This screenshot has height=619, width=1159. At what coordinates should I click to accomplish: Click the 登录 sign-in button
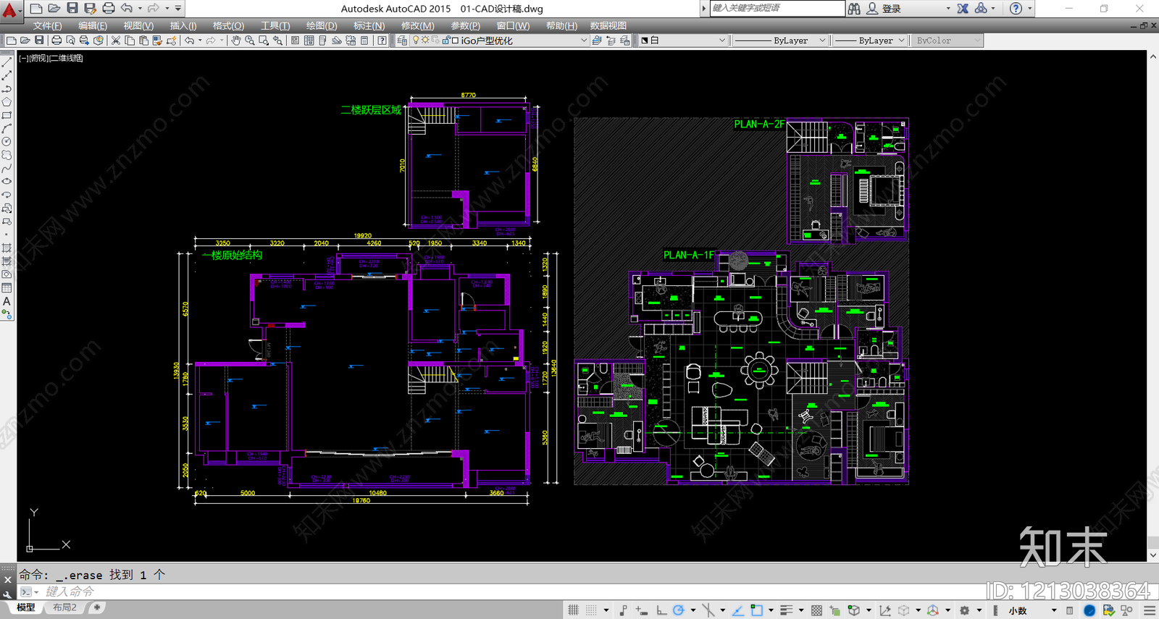point(884,9)
